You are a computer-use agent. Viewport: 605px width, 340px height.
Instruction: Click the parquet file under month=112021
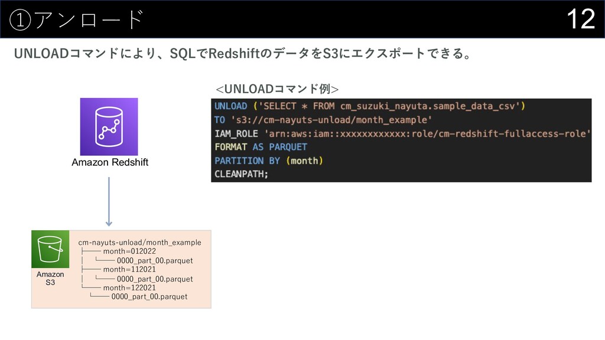click(x=155, y=279)
